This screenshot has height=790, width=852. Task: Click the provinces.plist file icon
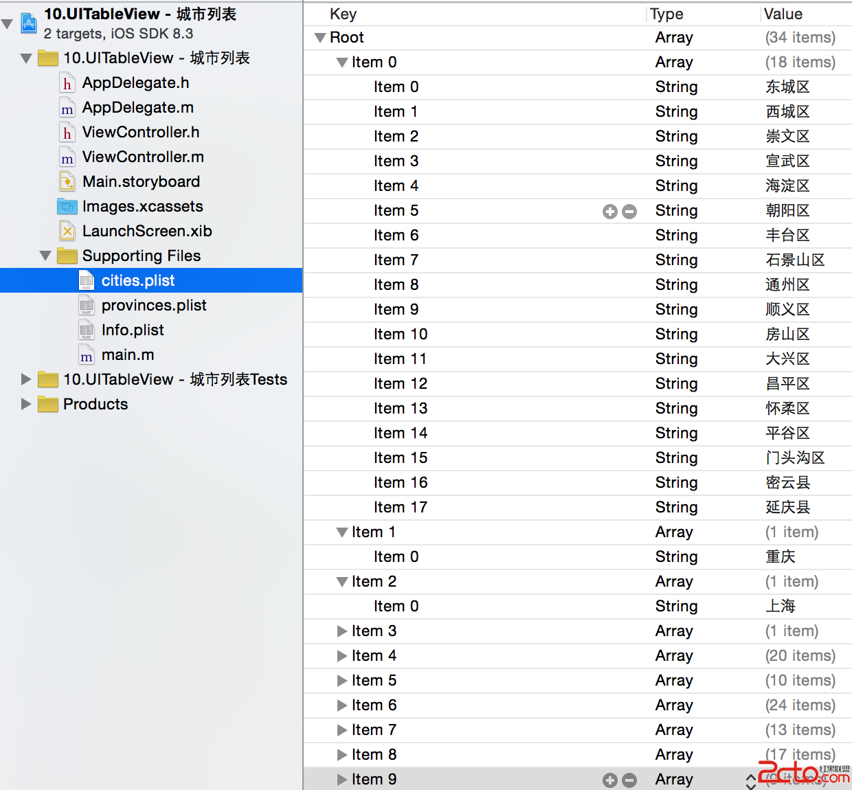(87, 306)
